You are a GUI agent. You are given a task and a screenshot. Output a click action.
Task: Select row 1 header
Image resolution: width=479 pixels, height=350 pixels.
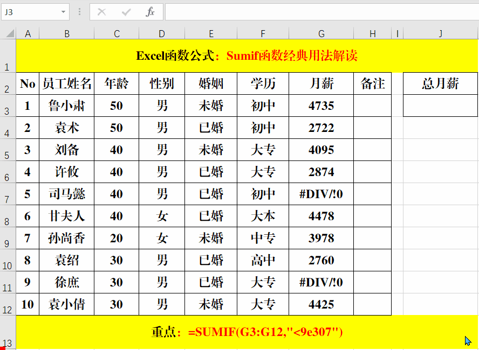pos(8,56)
